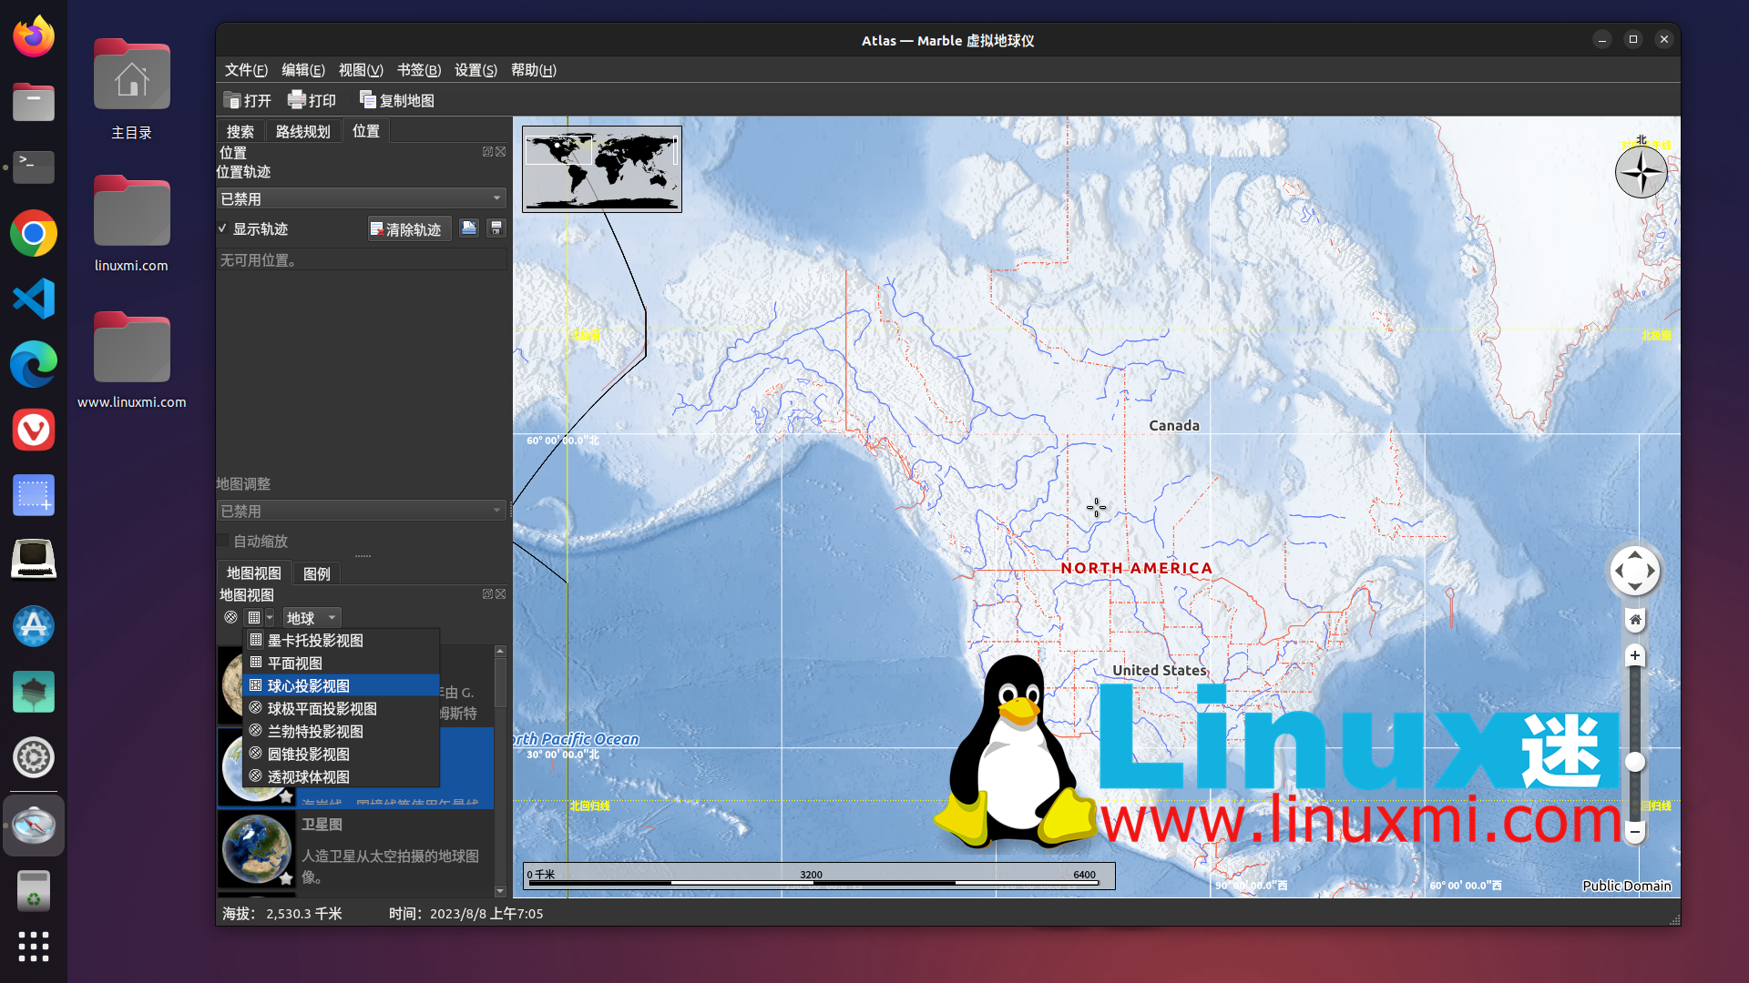Save the track using the floppy disk icon
1749x983 pixels.
[x=496, y=228]
